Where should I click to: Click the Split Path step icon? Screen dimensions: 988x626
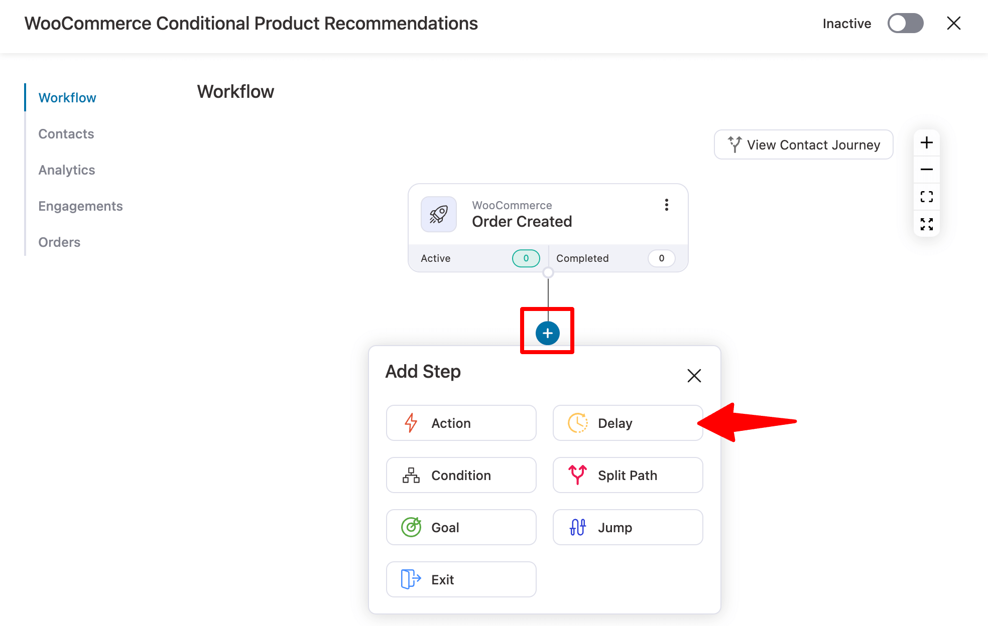point(577,475)
